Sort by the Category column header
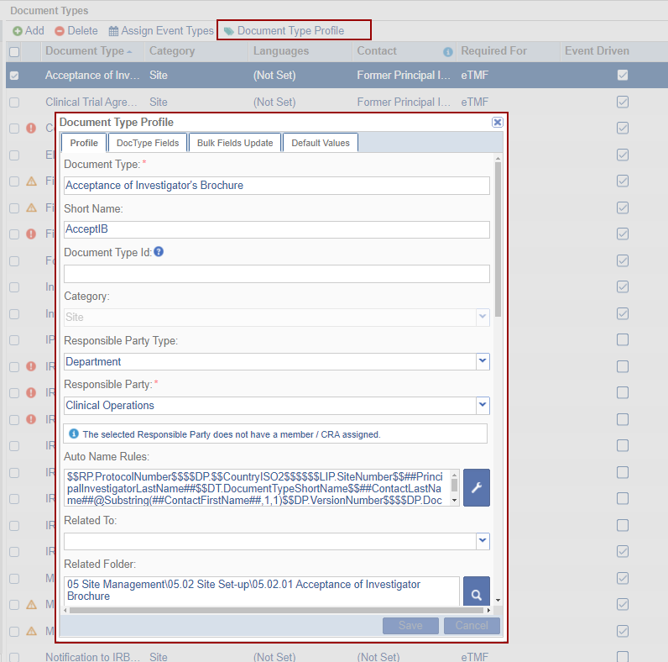 point(172,51)
